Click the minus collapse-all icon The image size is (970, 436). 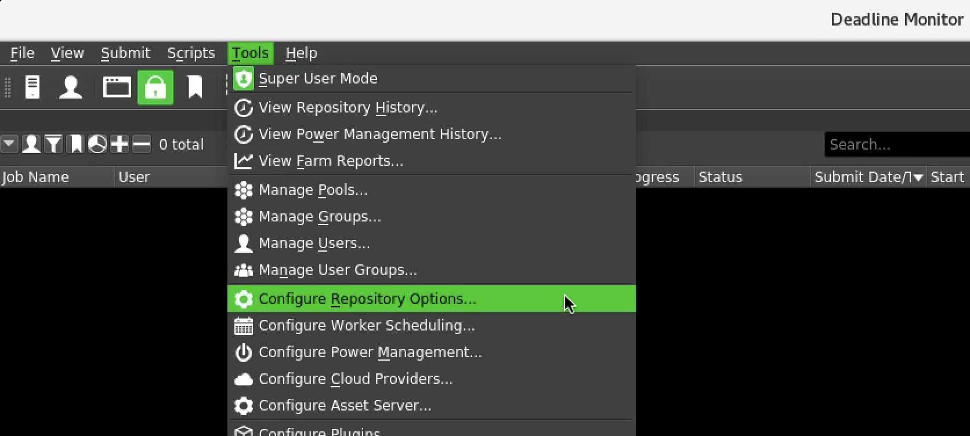142,144
